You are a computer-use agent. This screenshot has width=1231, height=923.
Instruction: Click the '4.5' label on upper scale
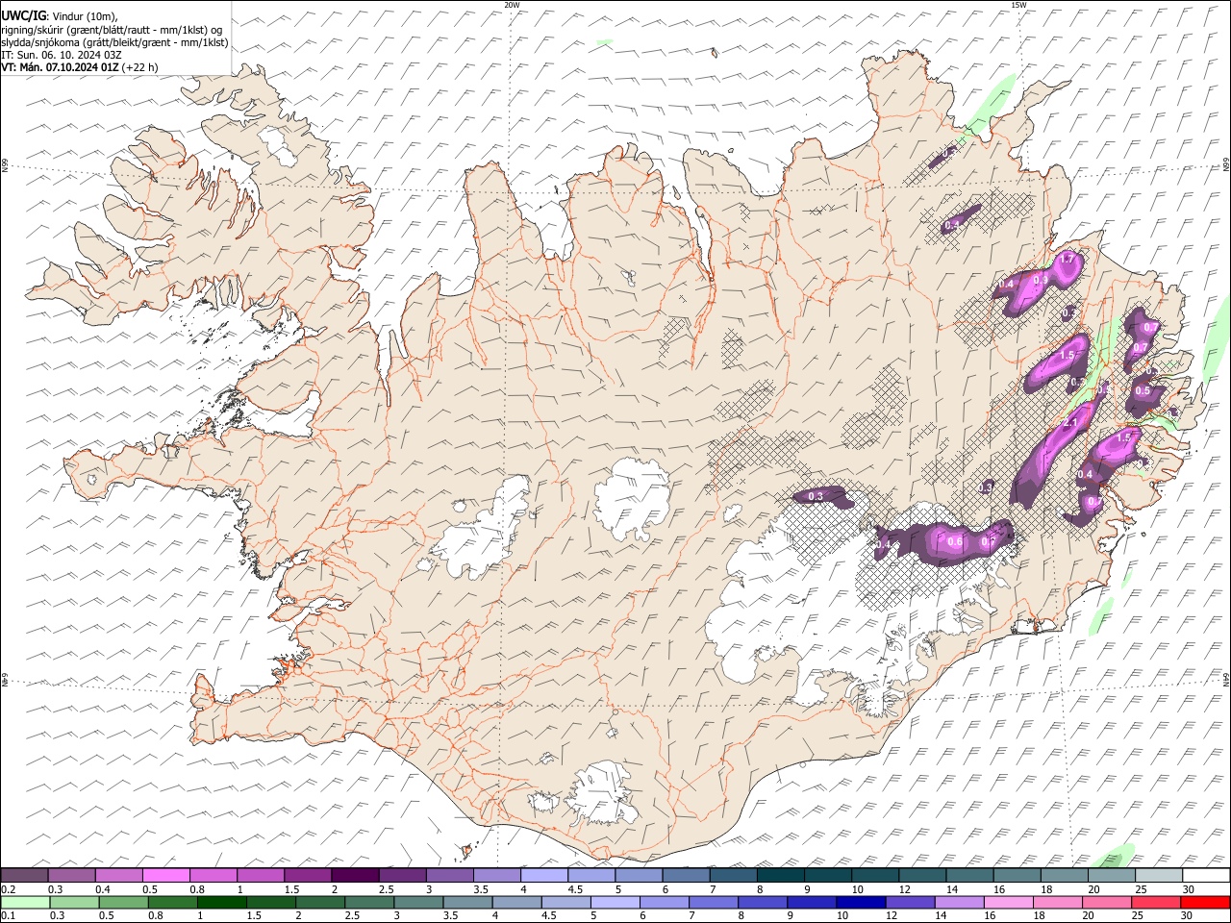click(x=576, y=889)
